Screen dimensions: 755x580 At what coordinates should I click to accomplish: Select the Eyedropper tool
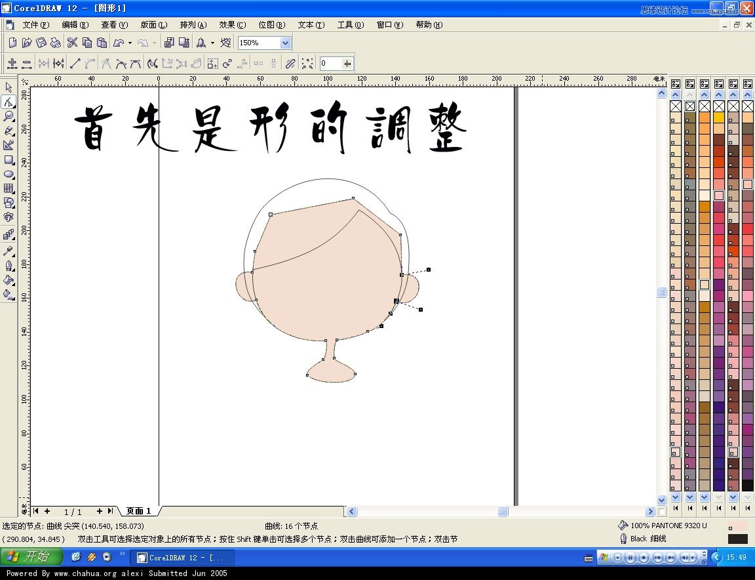[9, 249]
